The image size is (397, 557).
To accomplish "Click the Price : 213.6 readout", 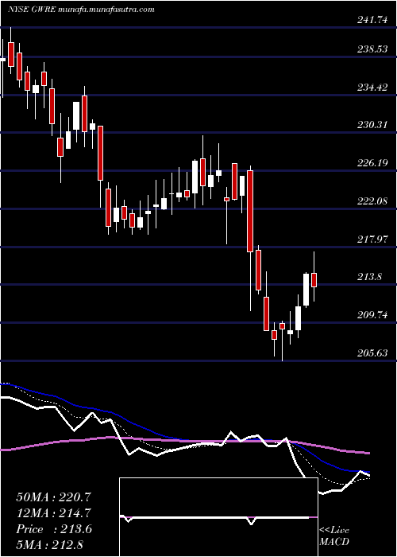I will pos(54,529).
